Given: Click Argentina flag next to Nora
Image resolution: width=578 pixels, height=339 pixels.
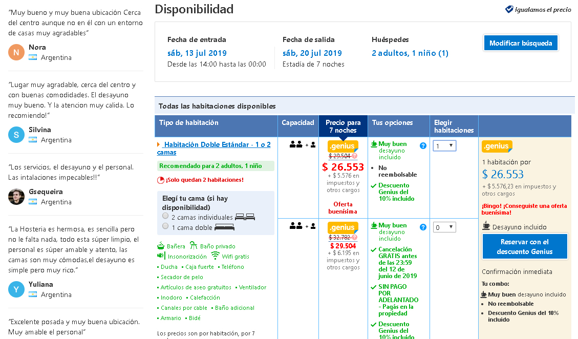Looking at the screenshot, I should coord(33,57).
